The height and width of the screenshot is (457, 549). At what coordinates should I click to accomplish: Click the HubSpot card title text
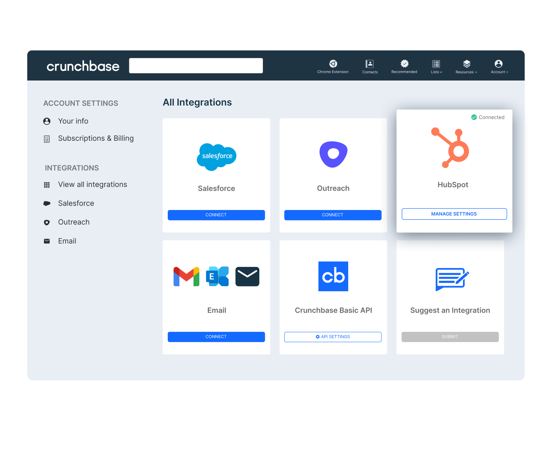pos(453,185)
